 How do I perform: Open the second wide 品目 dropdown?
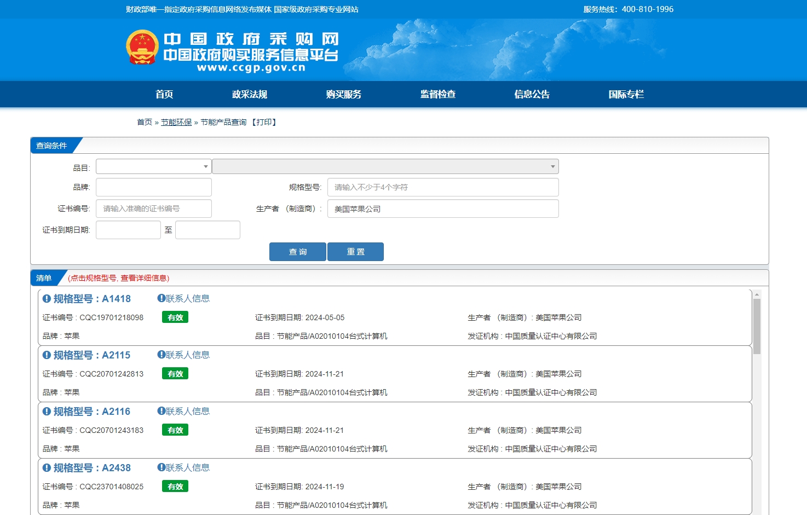click(385, 166)
